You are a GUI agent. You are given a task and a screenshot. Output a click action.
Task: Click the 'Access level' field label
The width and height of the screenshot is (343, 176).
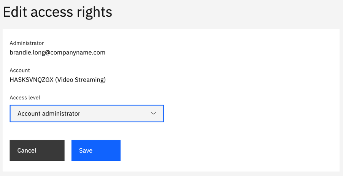(x=25, y=98)
